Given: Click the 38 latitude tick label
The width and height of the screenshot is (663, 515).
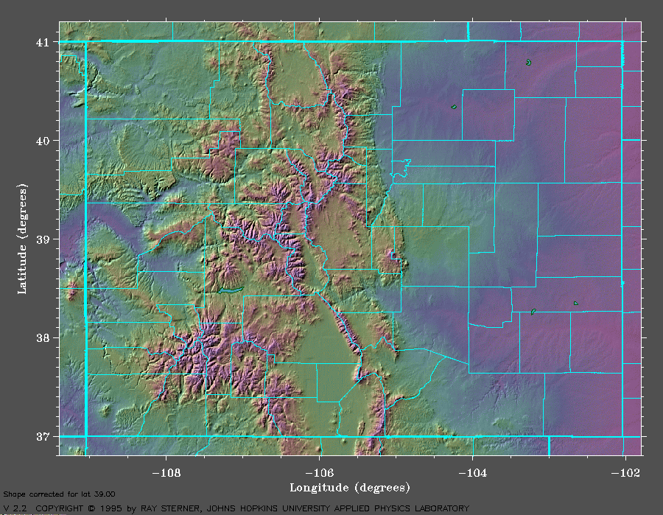Looking at the screenshot, I should [43, 338].
